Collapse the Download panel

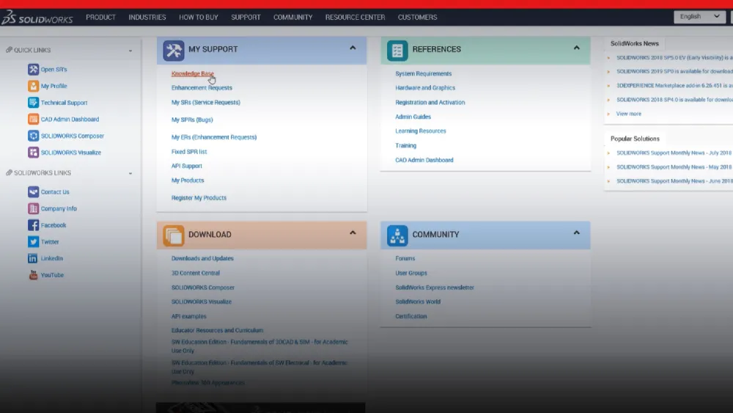pyautogui.click(x=353, y=233)
